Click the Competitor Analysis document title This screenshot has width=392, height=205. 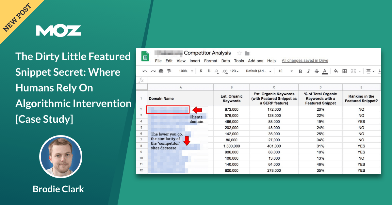pyautogui.click(x=207, y=53)
